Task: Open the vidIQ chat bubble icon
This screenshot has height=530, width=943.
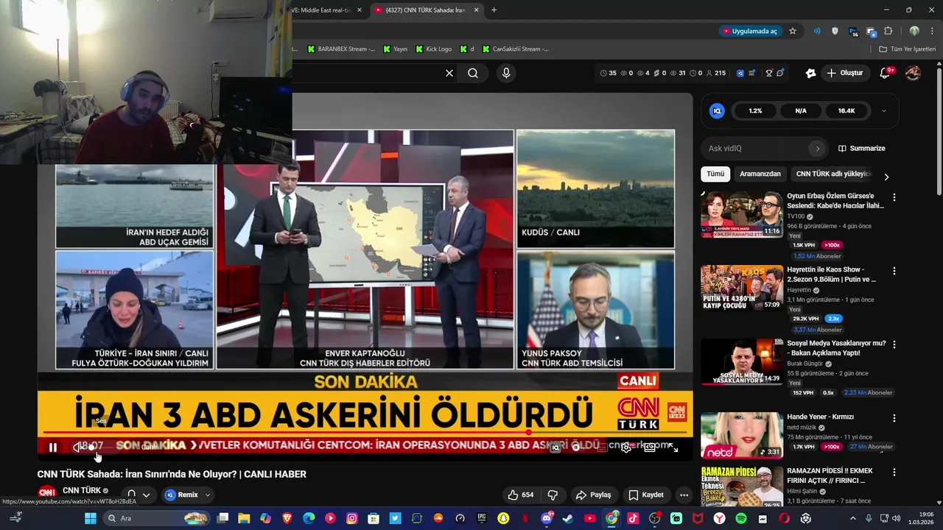Action: pos(780,73)
